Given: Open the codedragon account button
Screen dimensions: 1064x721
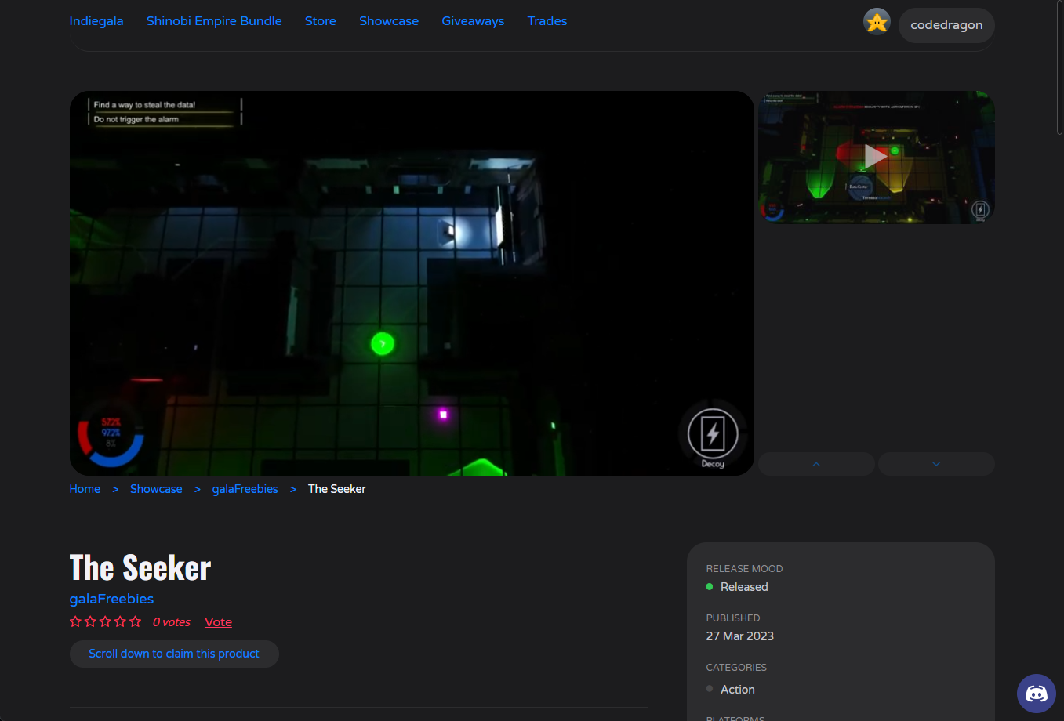Looking at the screenshot, I should pyautogui.click(x=946, y=25).
